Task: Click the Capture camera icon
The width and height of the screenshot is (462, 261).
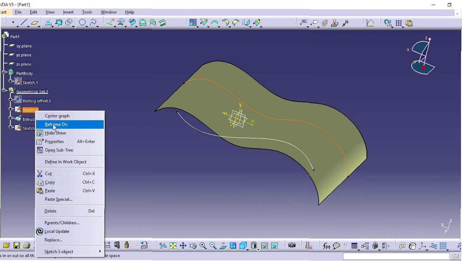Action: [292, 245]
